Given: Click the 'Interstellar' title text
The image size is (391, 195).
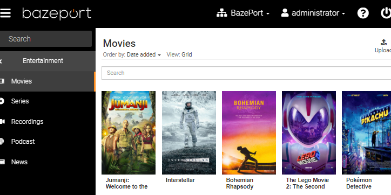Looking at the screenshot, I should pos(180,180).
